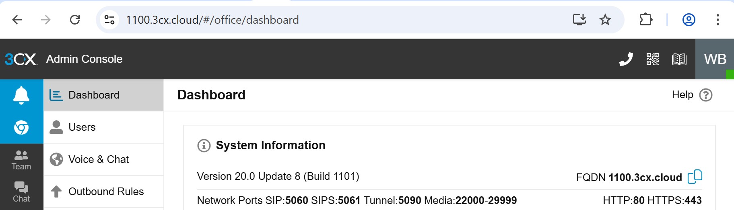The height and width of the screenshot is (210, 734).
Task: Click the Help question mark icon
Action: click(x=706, y=95)
